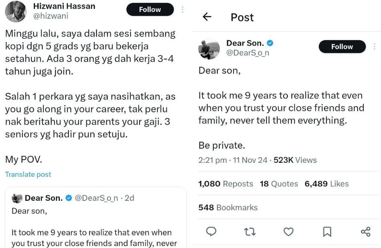Image resolution: width=381 pixels, height=248 pixels.
Task: Click the verified badge beside Dear Son. header
Action: (270, 43)
